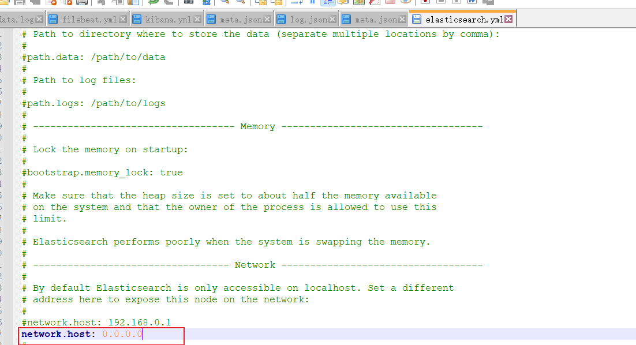Screen dimensions: 636x345
Task: Click the '# Path to log files:' comment
Action: (79, 80)
